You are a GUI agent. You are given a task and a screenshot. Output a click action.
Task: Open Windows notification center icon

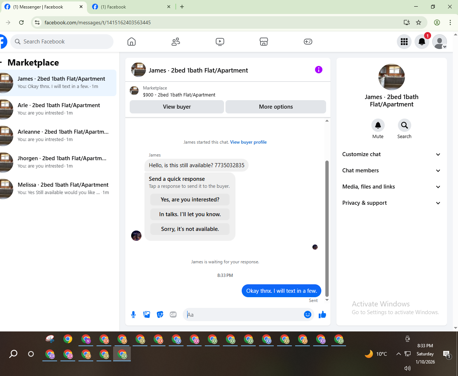tap(447, 354)
